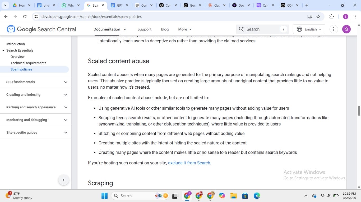This screenshot has height=202, width=361.
Task: Click the Blog menu item
Action: pyautogui.click(x=165, y=29)
